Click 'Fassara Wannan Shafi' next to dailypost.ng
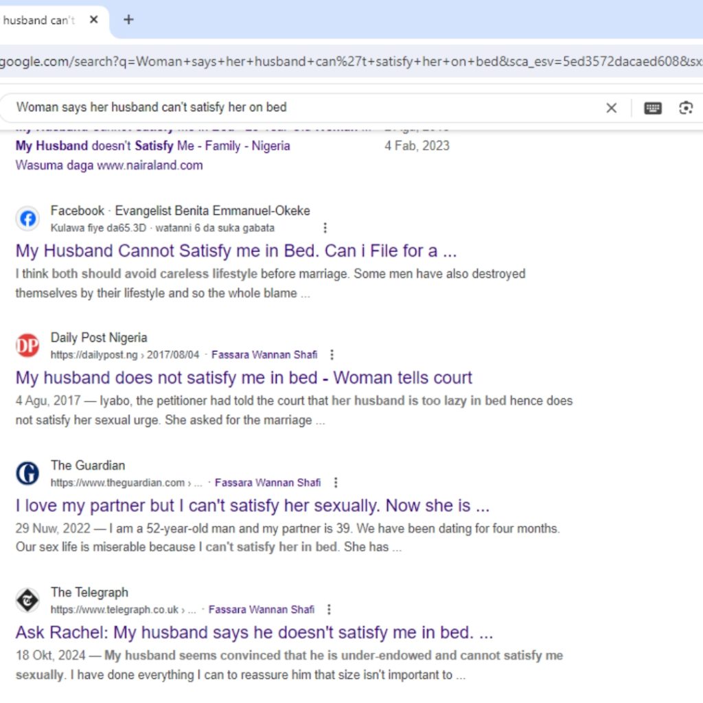 click(264, 355)
